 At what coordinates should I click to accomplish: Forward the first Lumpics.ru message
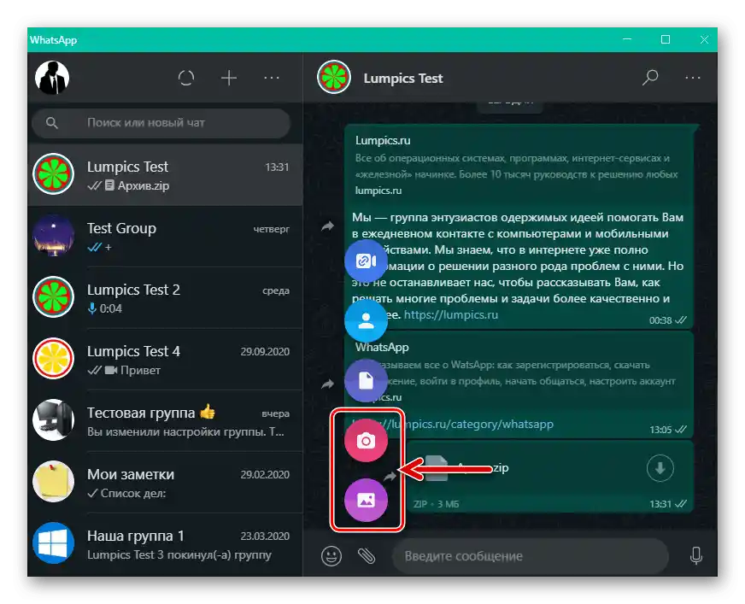[327, 226]
